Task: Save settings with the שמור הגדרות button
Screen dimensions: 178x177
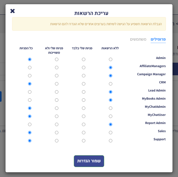Action: [89, 161]
